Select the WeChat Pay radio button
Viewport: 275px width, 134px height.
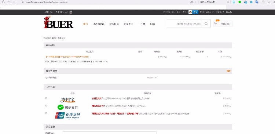(46, 106)
